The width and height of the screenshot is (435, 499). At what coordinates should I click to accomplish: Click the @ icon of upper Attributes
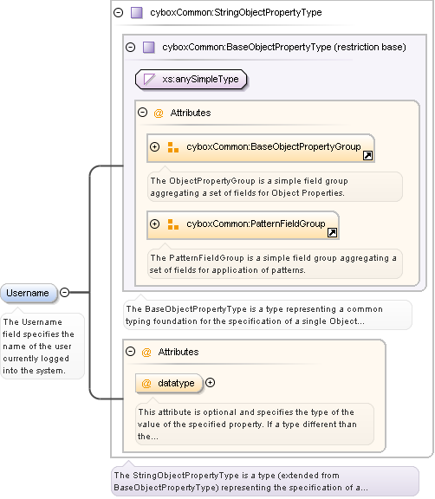coord(159,113)
